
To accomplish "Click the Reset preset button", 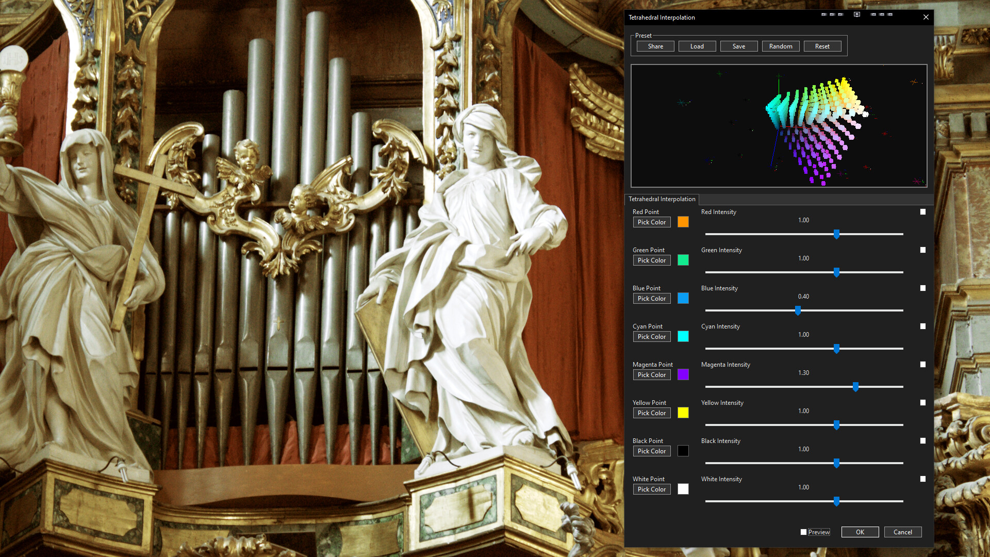I will tap(822, 46).
